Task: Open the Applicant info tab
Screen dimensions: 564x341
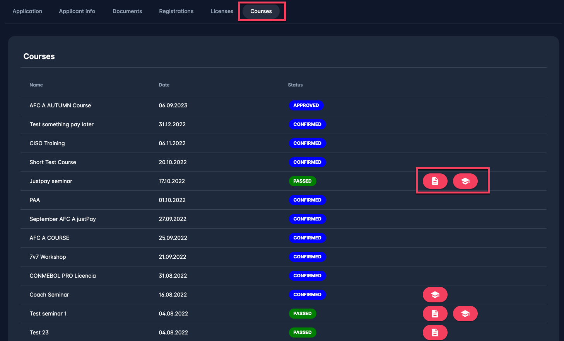Action: 77,11
